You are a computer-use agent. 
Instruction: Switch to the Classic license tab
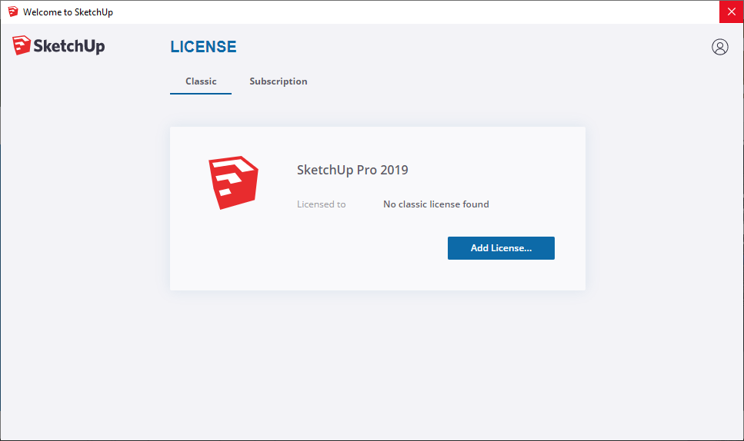pos(201,81)
